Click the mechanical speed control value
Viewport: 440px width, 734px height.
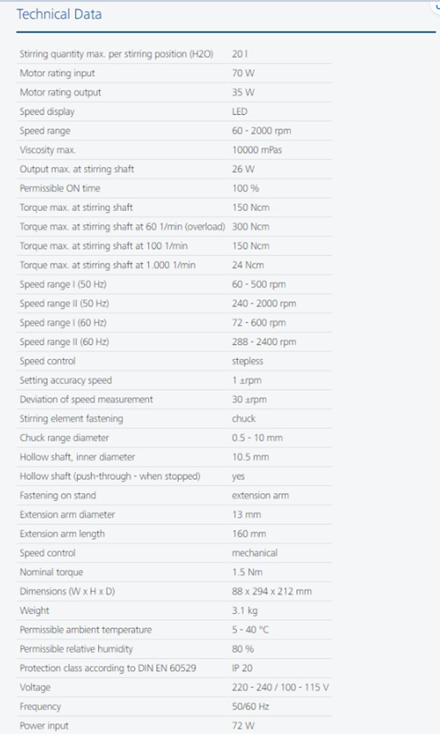[254, 554]
